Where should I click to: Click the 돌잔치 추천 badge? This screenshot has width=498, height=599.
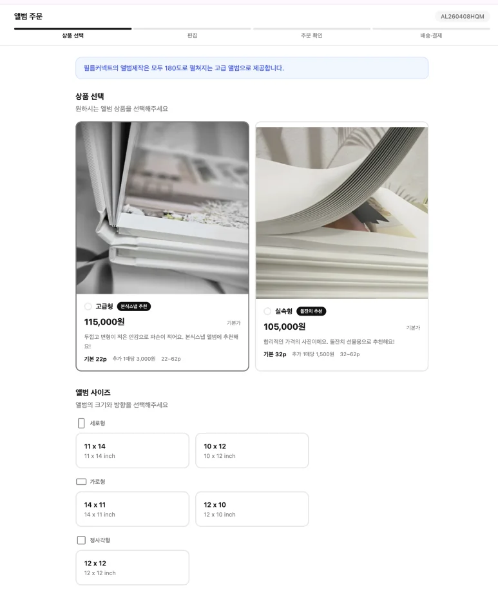tap(311, 311)
